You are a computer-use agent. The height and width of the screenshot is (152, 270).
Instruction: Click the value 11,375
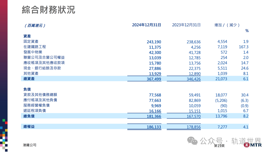(x=155, y=47)
